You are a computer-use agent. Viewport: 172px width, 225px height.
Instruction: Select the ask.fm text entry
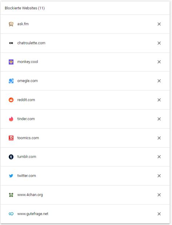23,24
